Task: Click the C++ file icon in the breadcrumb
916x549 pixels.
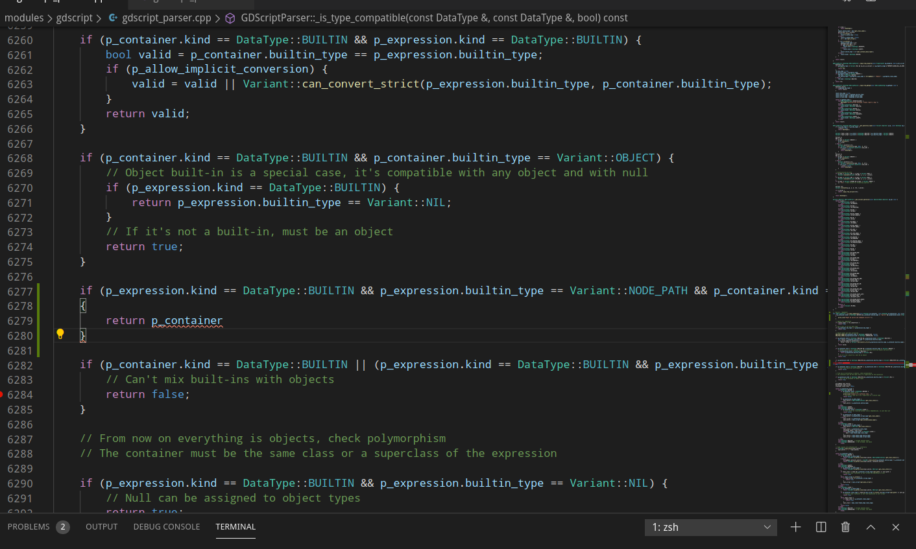Action: pyautogui.click(x=113, y=18)
